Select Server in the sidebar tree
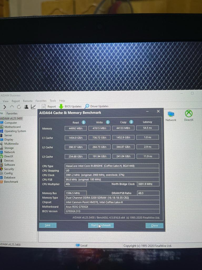 pyautogui.click(x=8, y=135)
